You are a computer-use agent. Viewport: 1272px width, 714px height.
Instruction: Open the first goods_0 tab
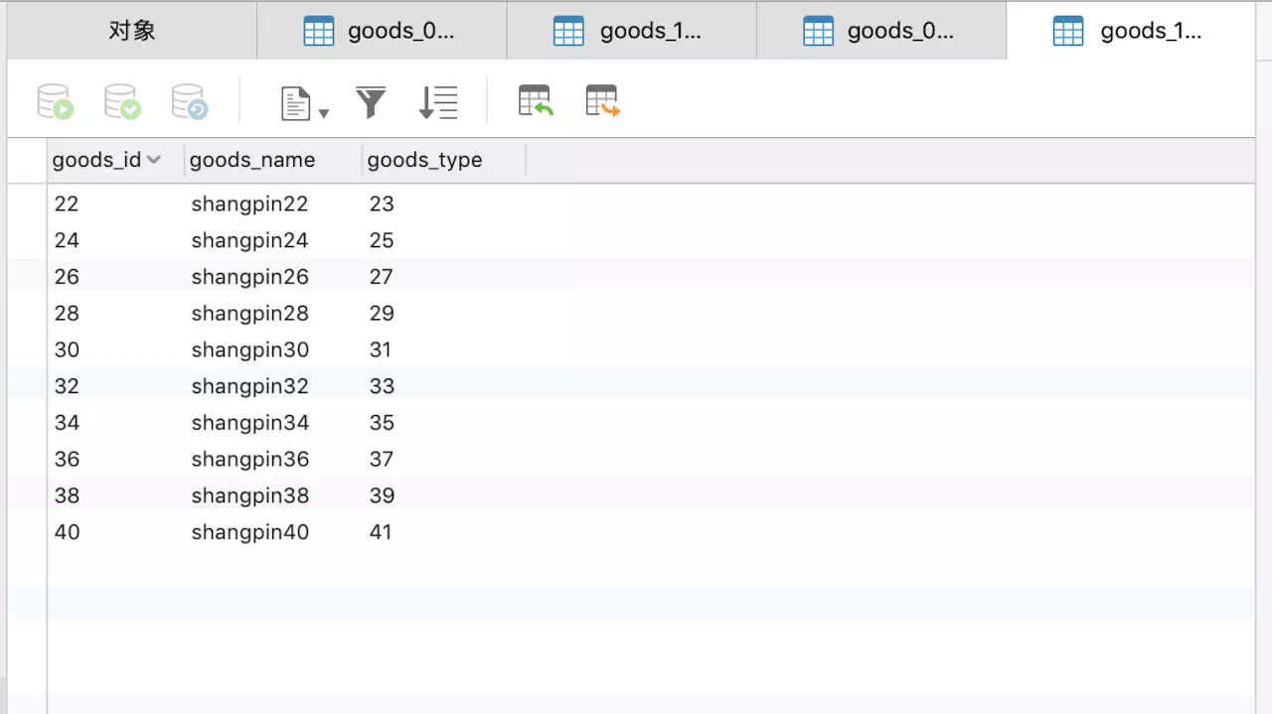coord(382,31)
